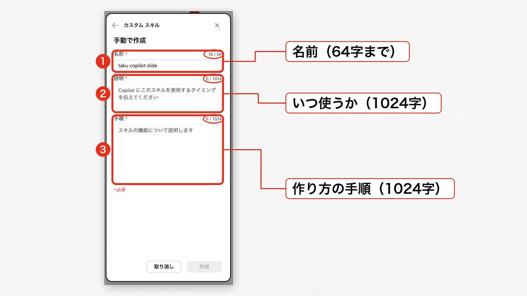Click the 0 / 1024 counter for 手順
The image size is (527, 296).
click(213, 119)
